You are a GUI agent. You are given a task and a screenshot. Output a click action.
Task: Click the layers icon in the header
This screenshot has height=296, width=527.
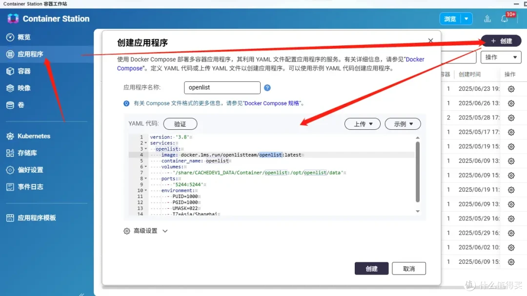click(x=487, y=19)
